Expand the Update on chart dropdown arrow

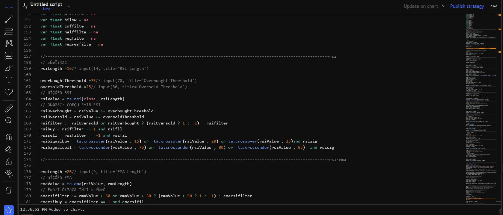pyautogui.click(x=443, y=6)
